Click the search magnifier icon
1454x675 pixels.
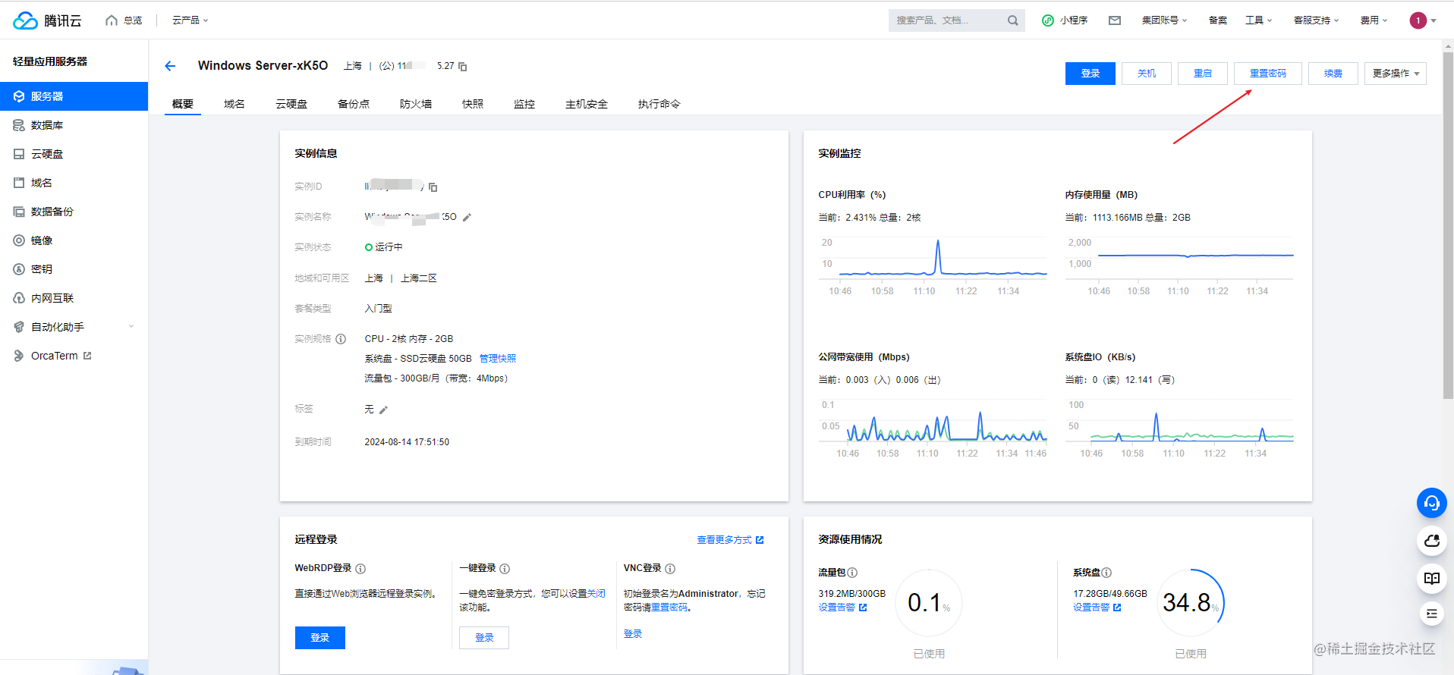tap(1012, 20)
